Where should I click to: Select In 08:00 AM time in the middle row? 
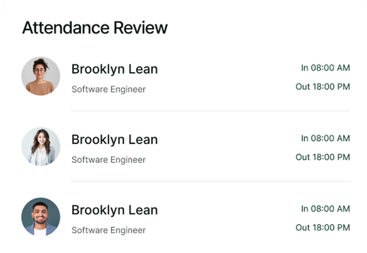325,138
